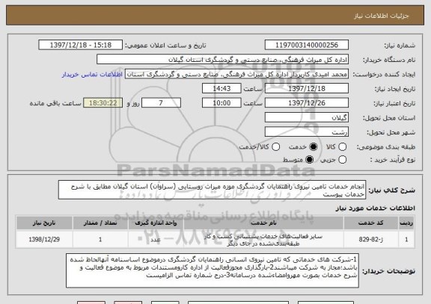Click the شرح کلی نیاز description box
The image size is (431, 304).
[x=212, y=190]
